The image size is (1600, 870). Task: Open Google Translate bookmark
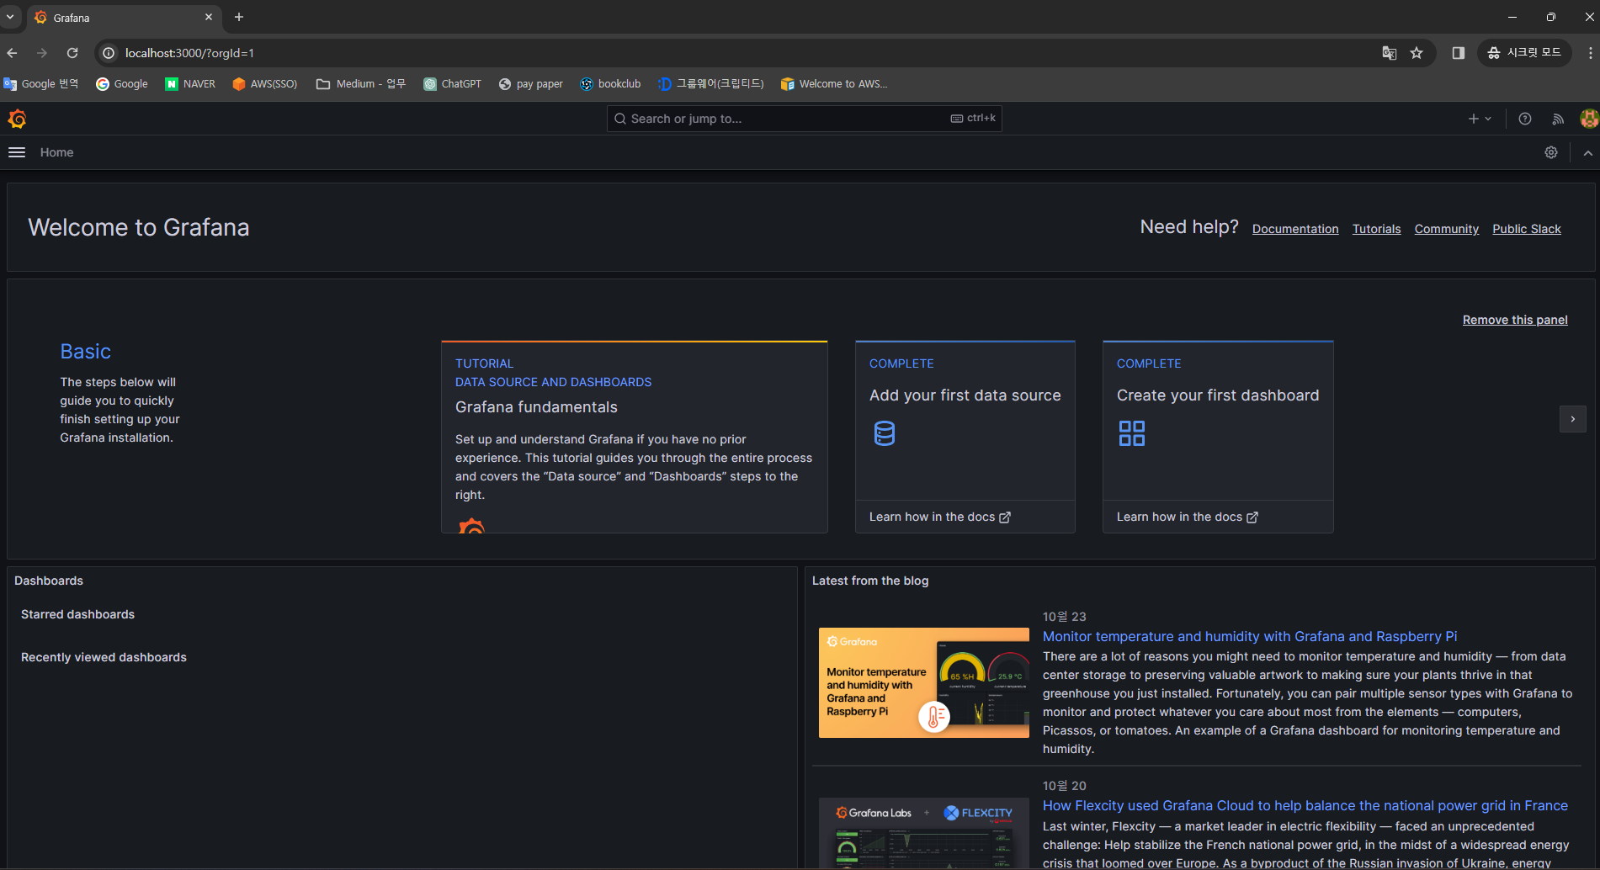point(41,84)
